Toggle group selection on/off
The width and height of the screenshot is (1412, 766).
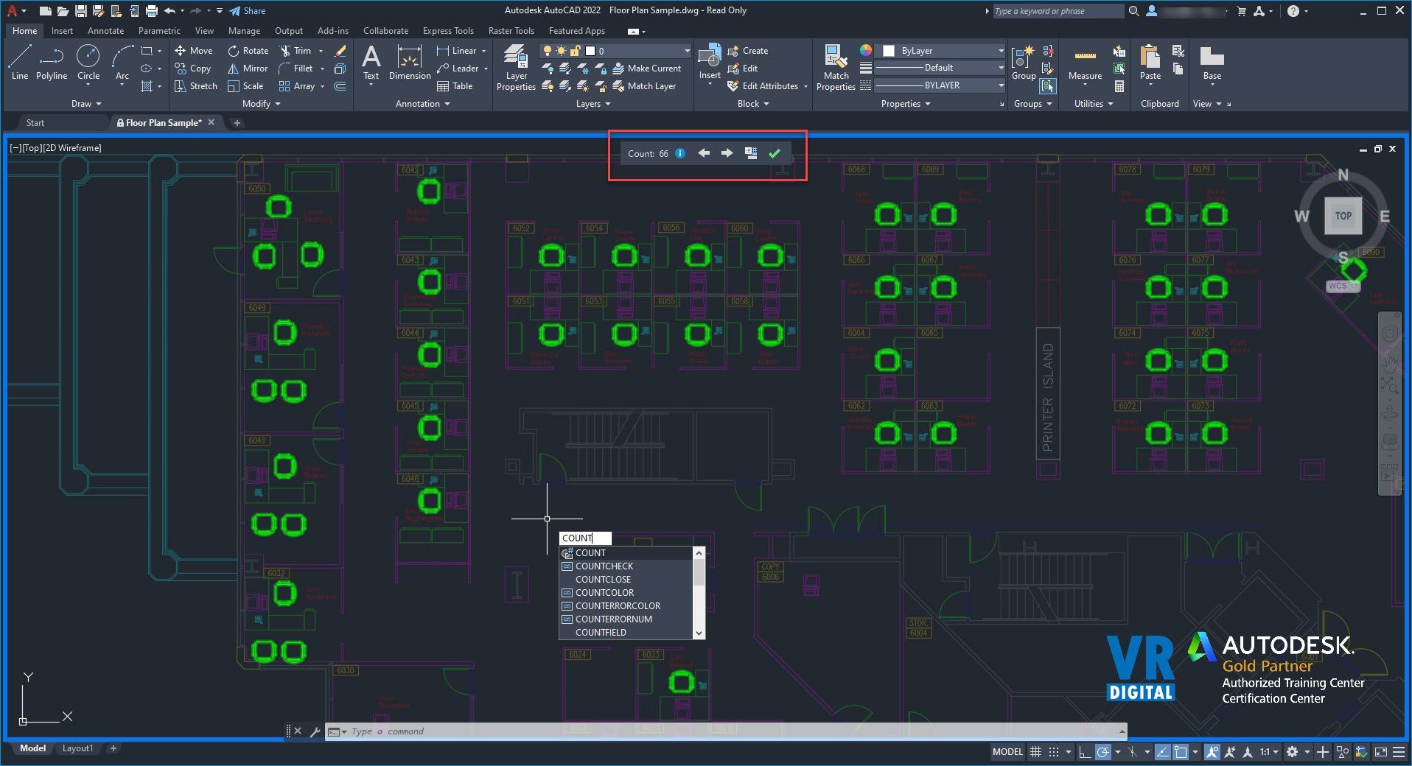[1048, 86]
